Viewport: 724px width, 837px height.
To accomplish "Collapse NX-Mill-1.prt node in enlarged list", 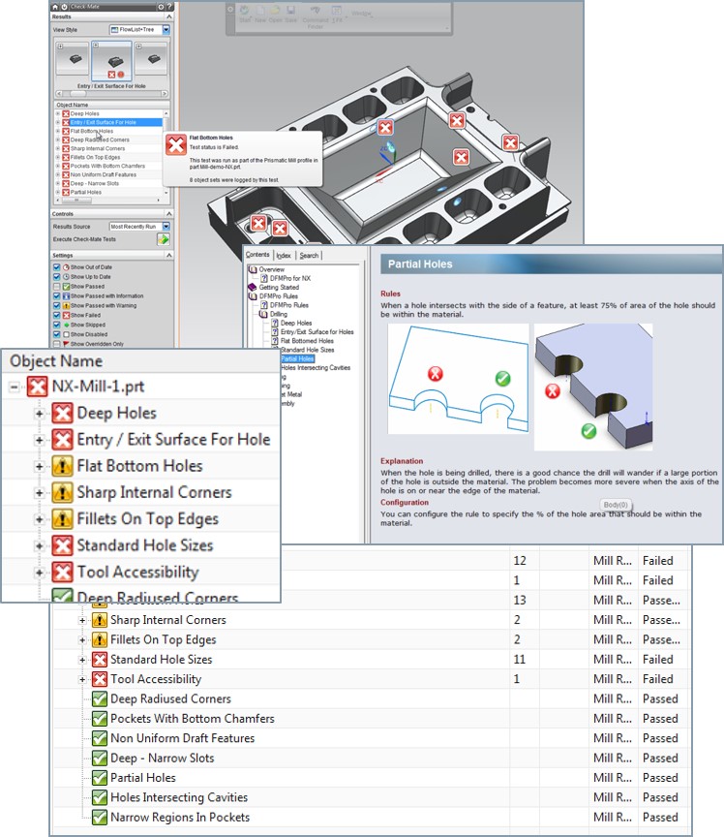I will [15, 387].
